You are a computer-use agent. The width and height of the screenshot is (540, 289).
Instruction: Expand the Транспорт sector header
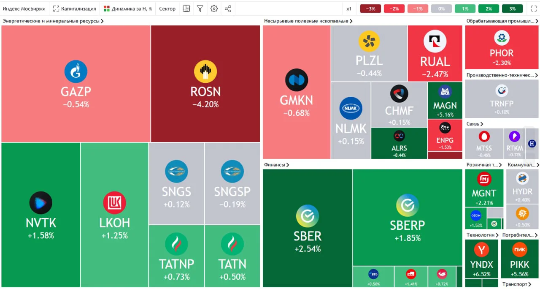(517, 284)
